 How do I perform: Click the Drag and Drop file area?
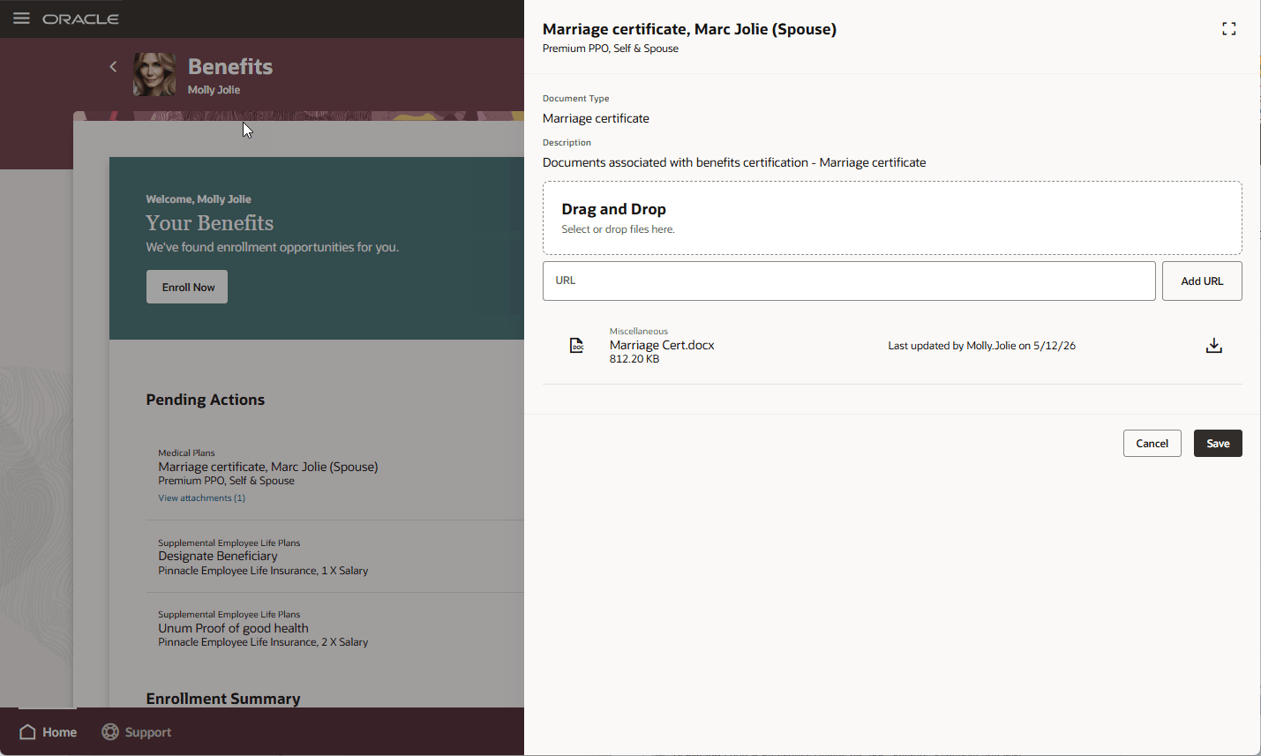[x=892, y=218]
